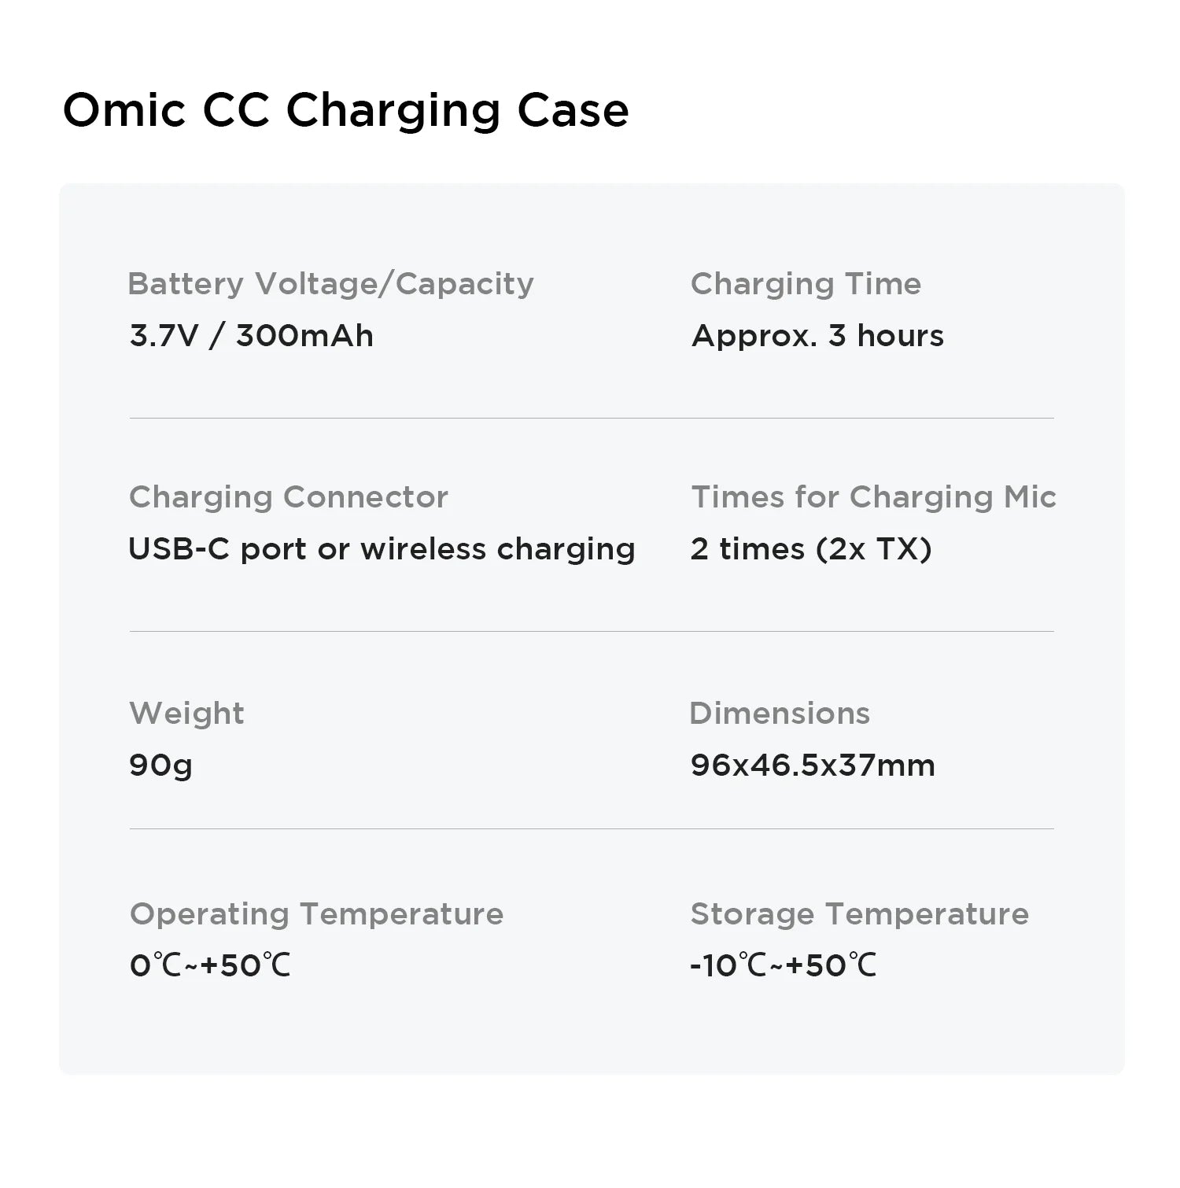The image size is (1180, 1188).
Task: Click the 0℃~+50℃ operating temperature value
Action: (x=210, y=965)
